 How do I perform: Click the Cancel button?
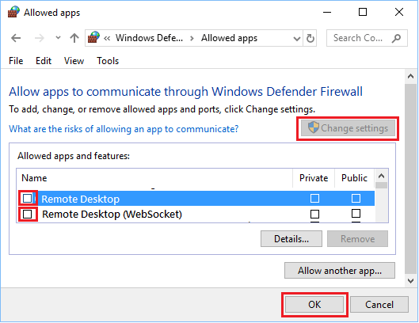click(379, 305)
